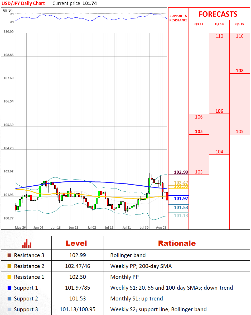Click the bold '105' forecast under Q3 14
Screen dimensions: 251x315
pos(199,131)
